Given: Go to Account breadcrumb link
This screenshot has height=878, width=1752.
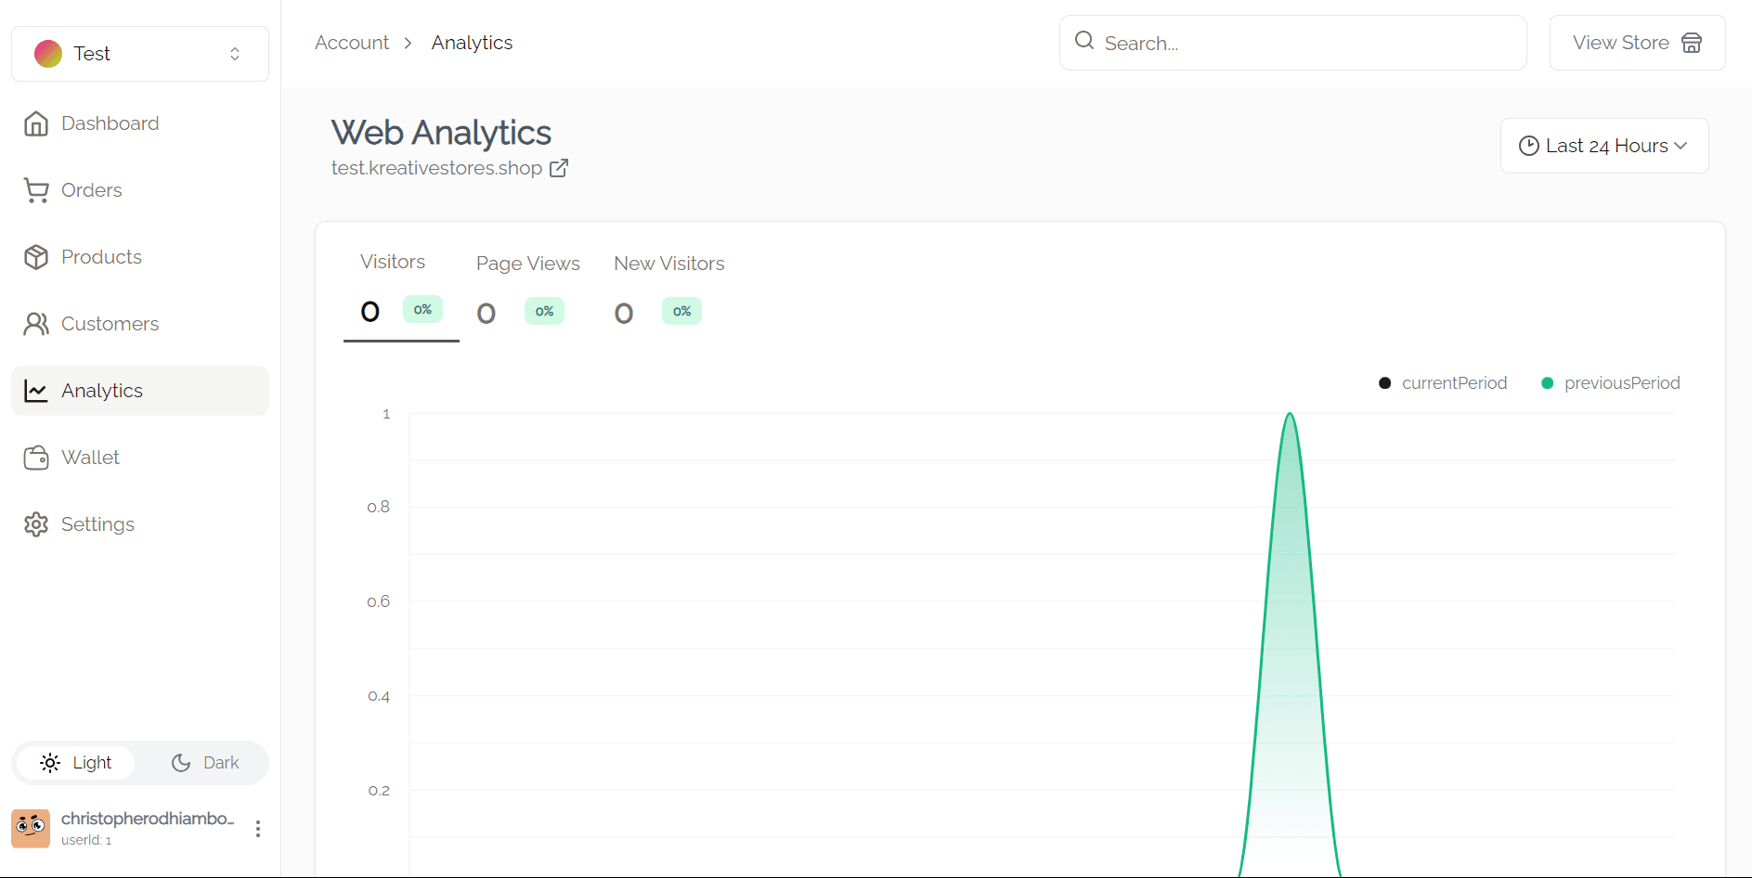Looking at the screenshot, I should pos(352,43).
